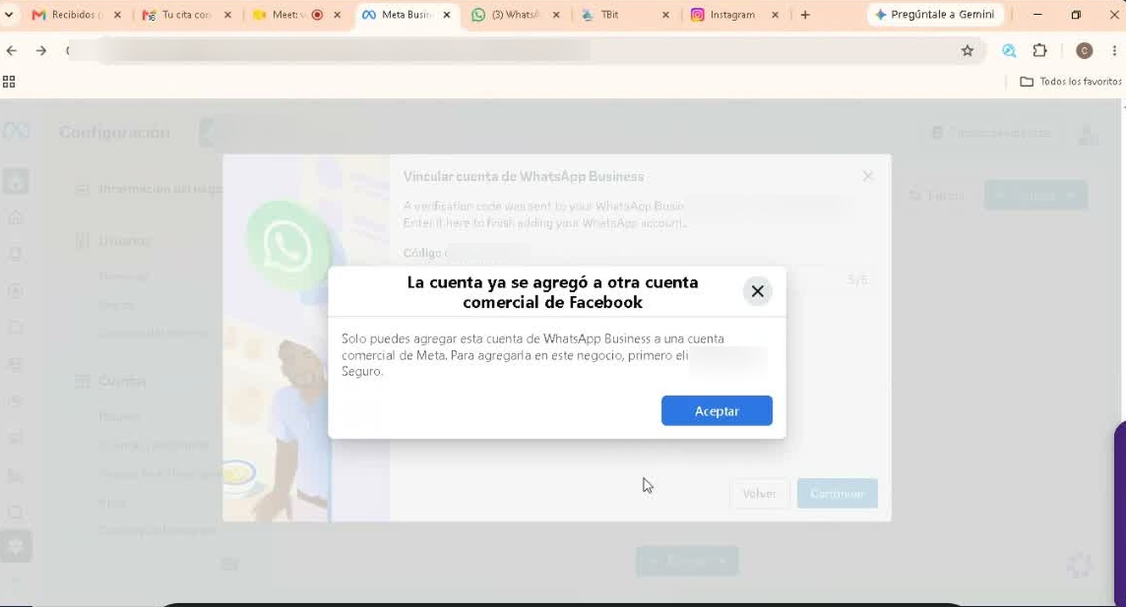Minimize the browser window
The width and height of the screenshot is (1126, 607).
point(1037,14)
